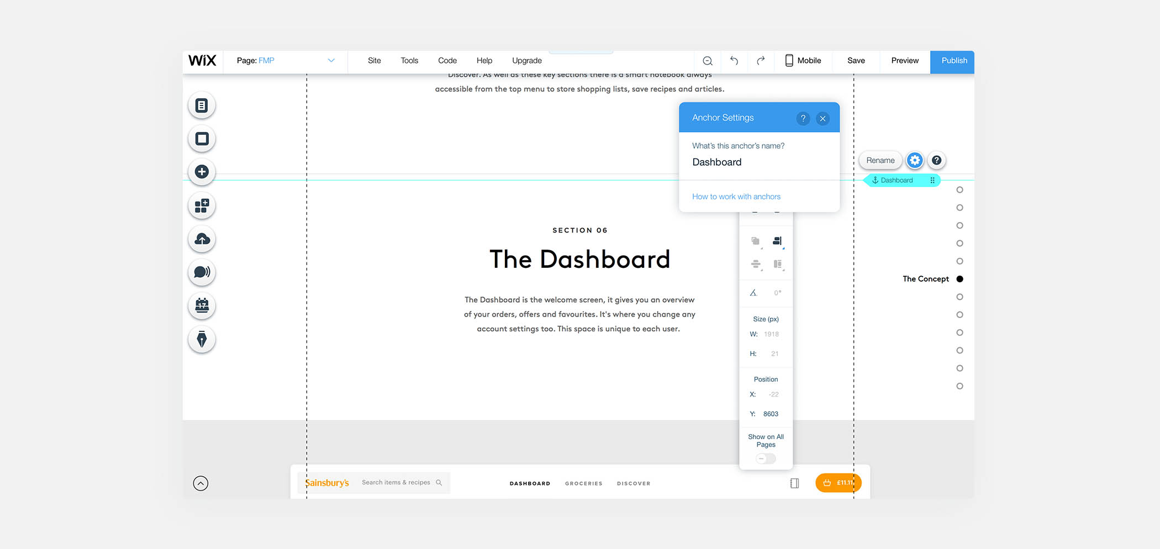The height and width of the screenshot is (549, 1160).
Task: Click the zoom out magnifier icon
Action: [x=707, y=61]
